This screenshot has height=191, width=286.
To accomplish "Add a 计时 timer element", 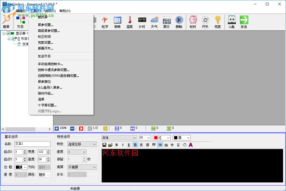I will [x=142, y=22].
